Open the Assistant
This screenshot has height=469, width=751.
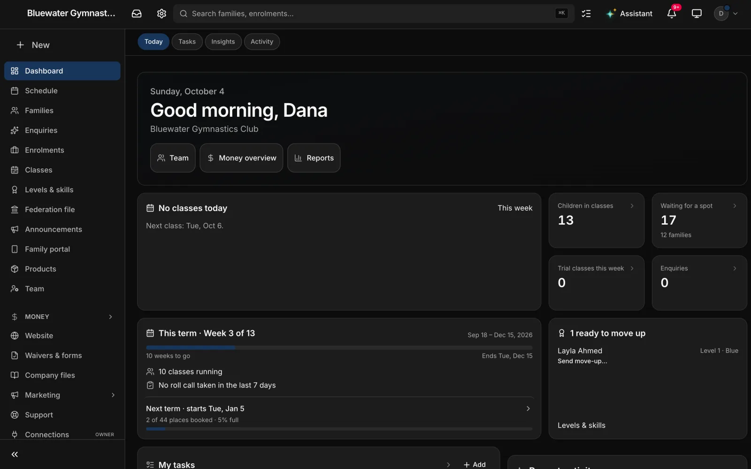[629, 14]
